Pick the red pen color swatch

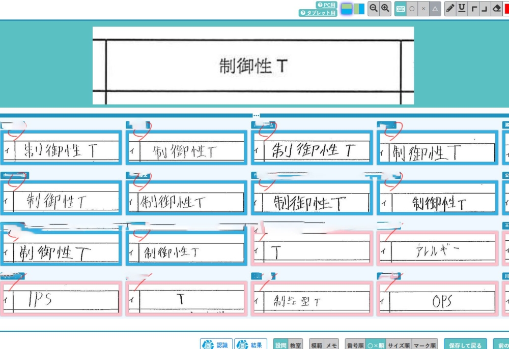tap(506, 9)
